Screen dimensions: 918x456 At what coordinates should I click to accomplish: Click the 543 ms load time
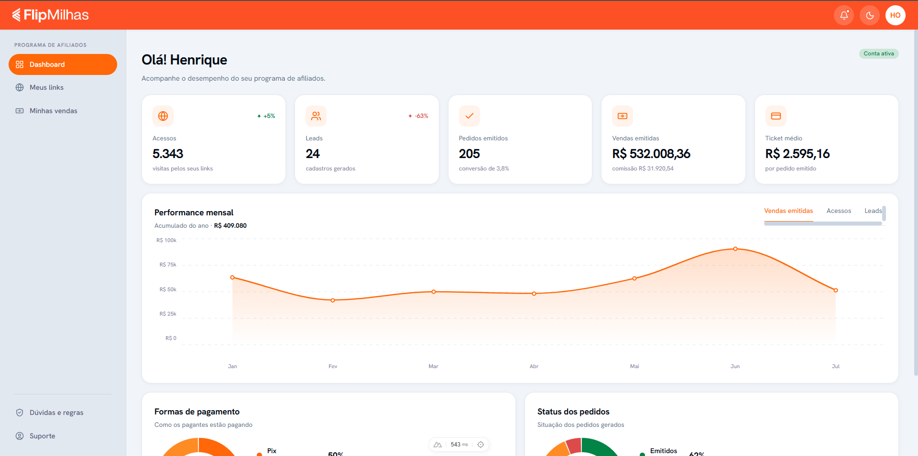coord(459,445)
